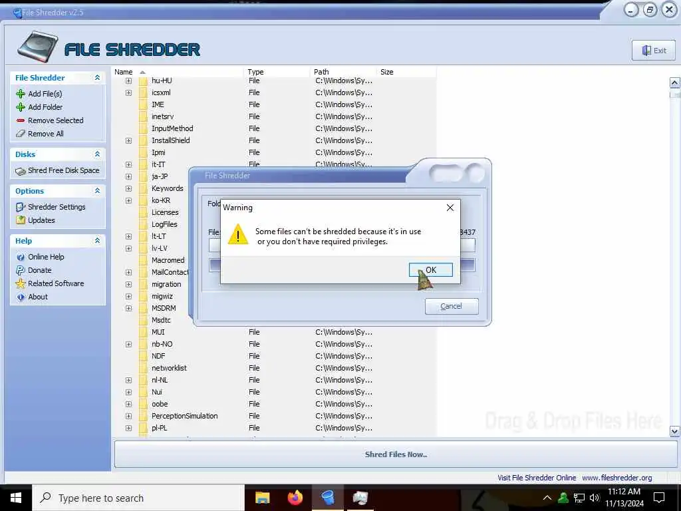Click the Online Help globe icon
The image size is (681, 511).
pyautogui.click(x=21, y=257)
